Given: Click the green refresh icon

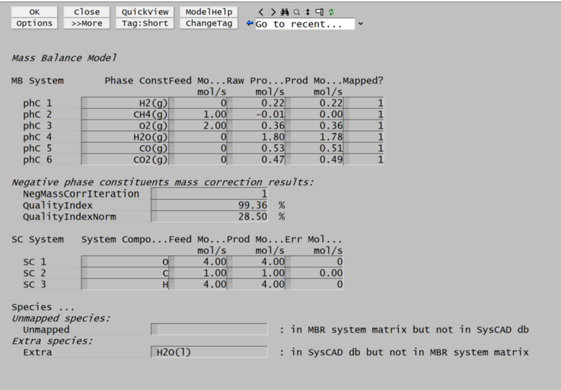Looking at the screenshot, I should (x=331, y=12).
